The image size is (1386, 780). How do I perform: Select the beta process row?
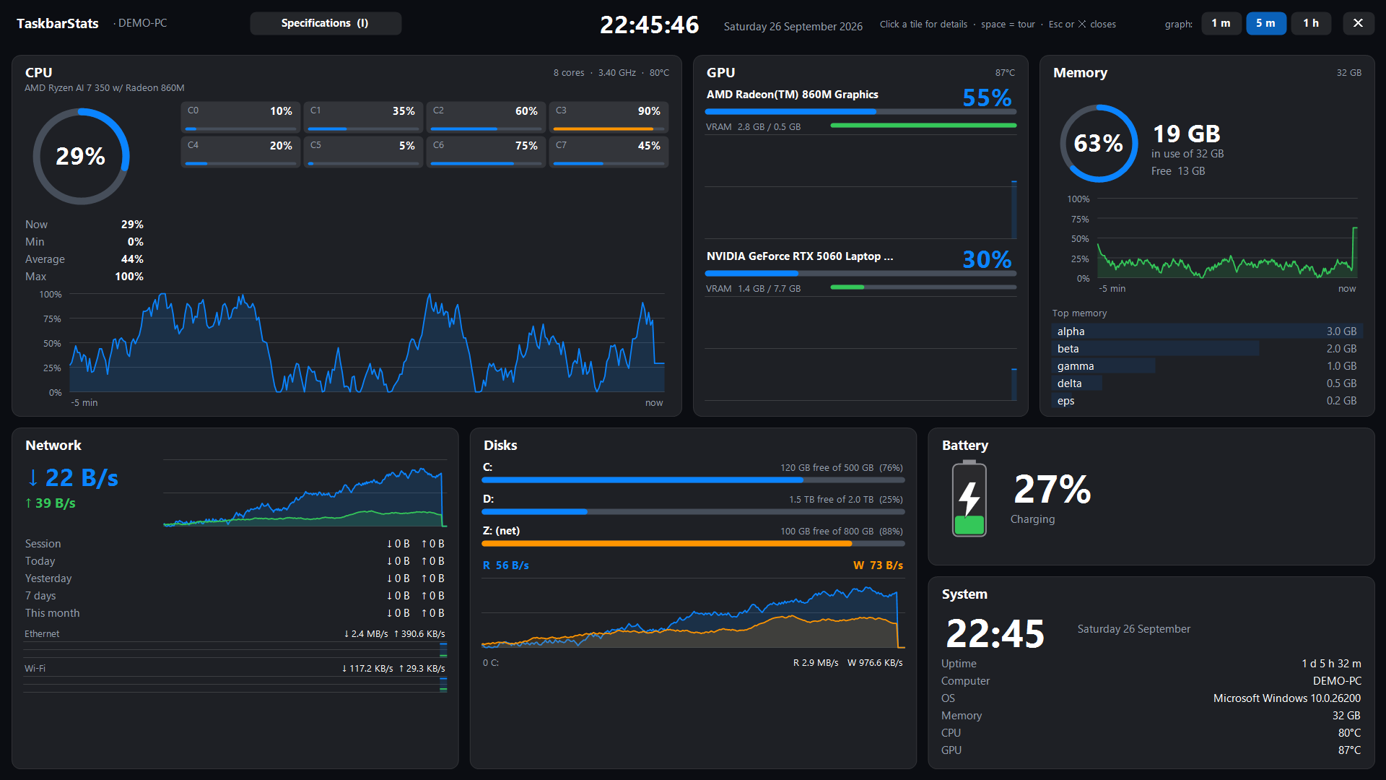click(1207, 349)
